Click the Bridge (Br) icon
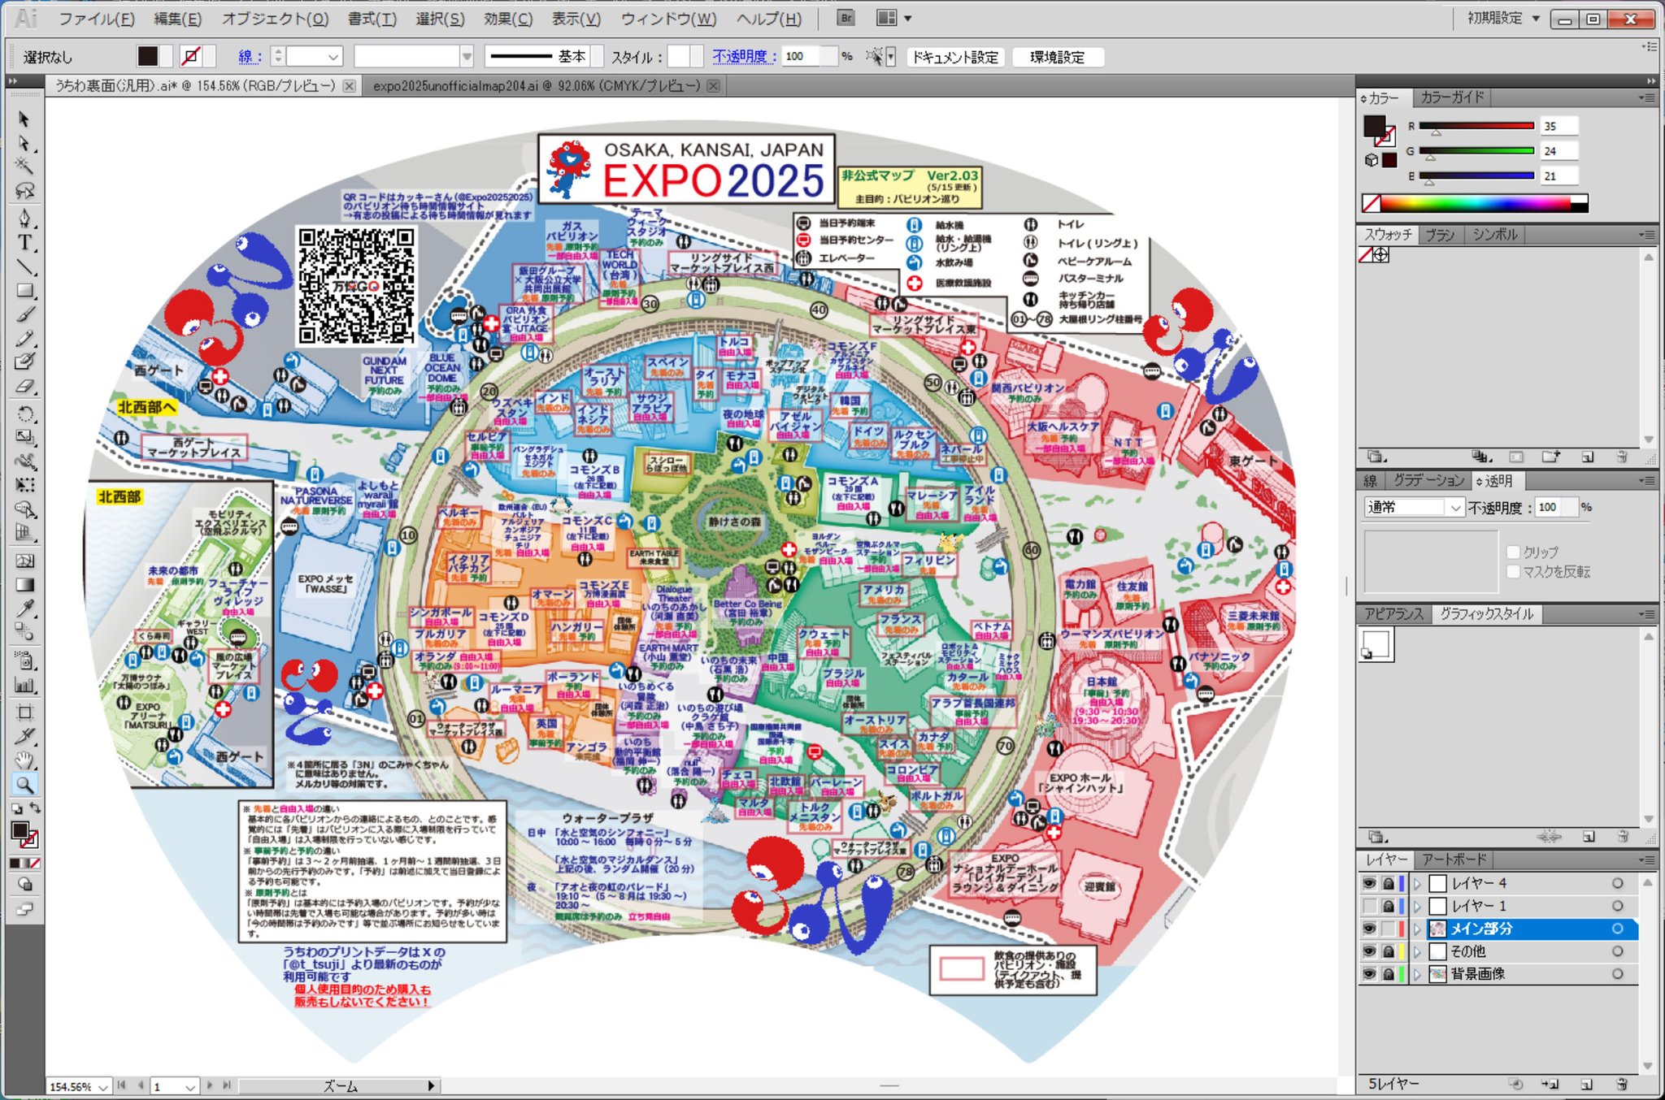 (x=846, y=18)
